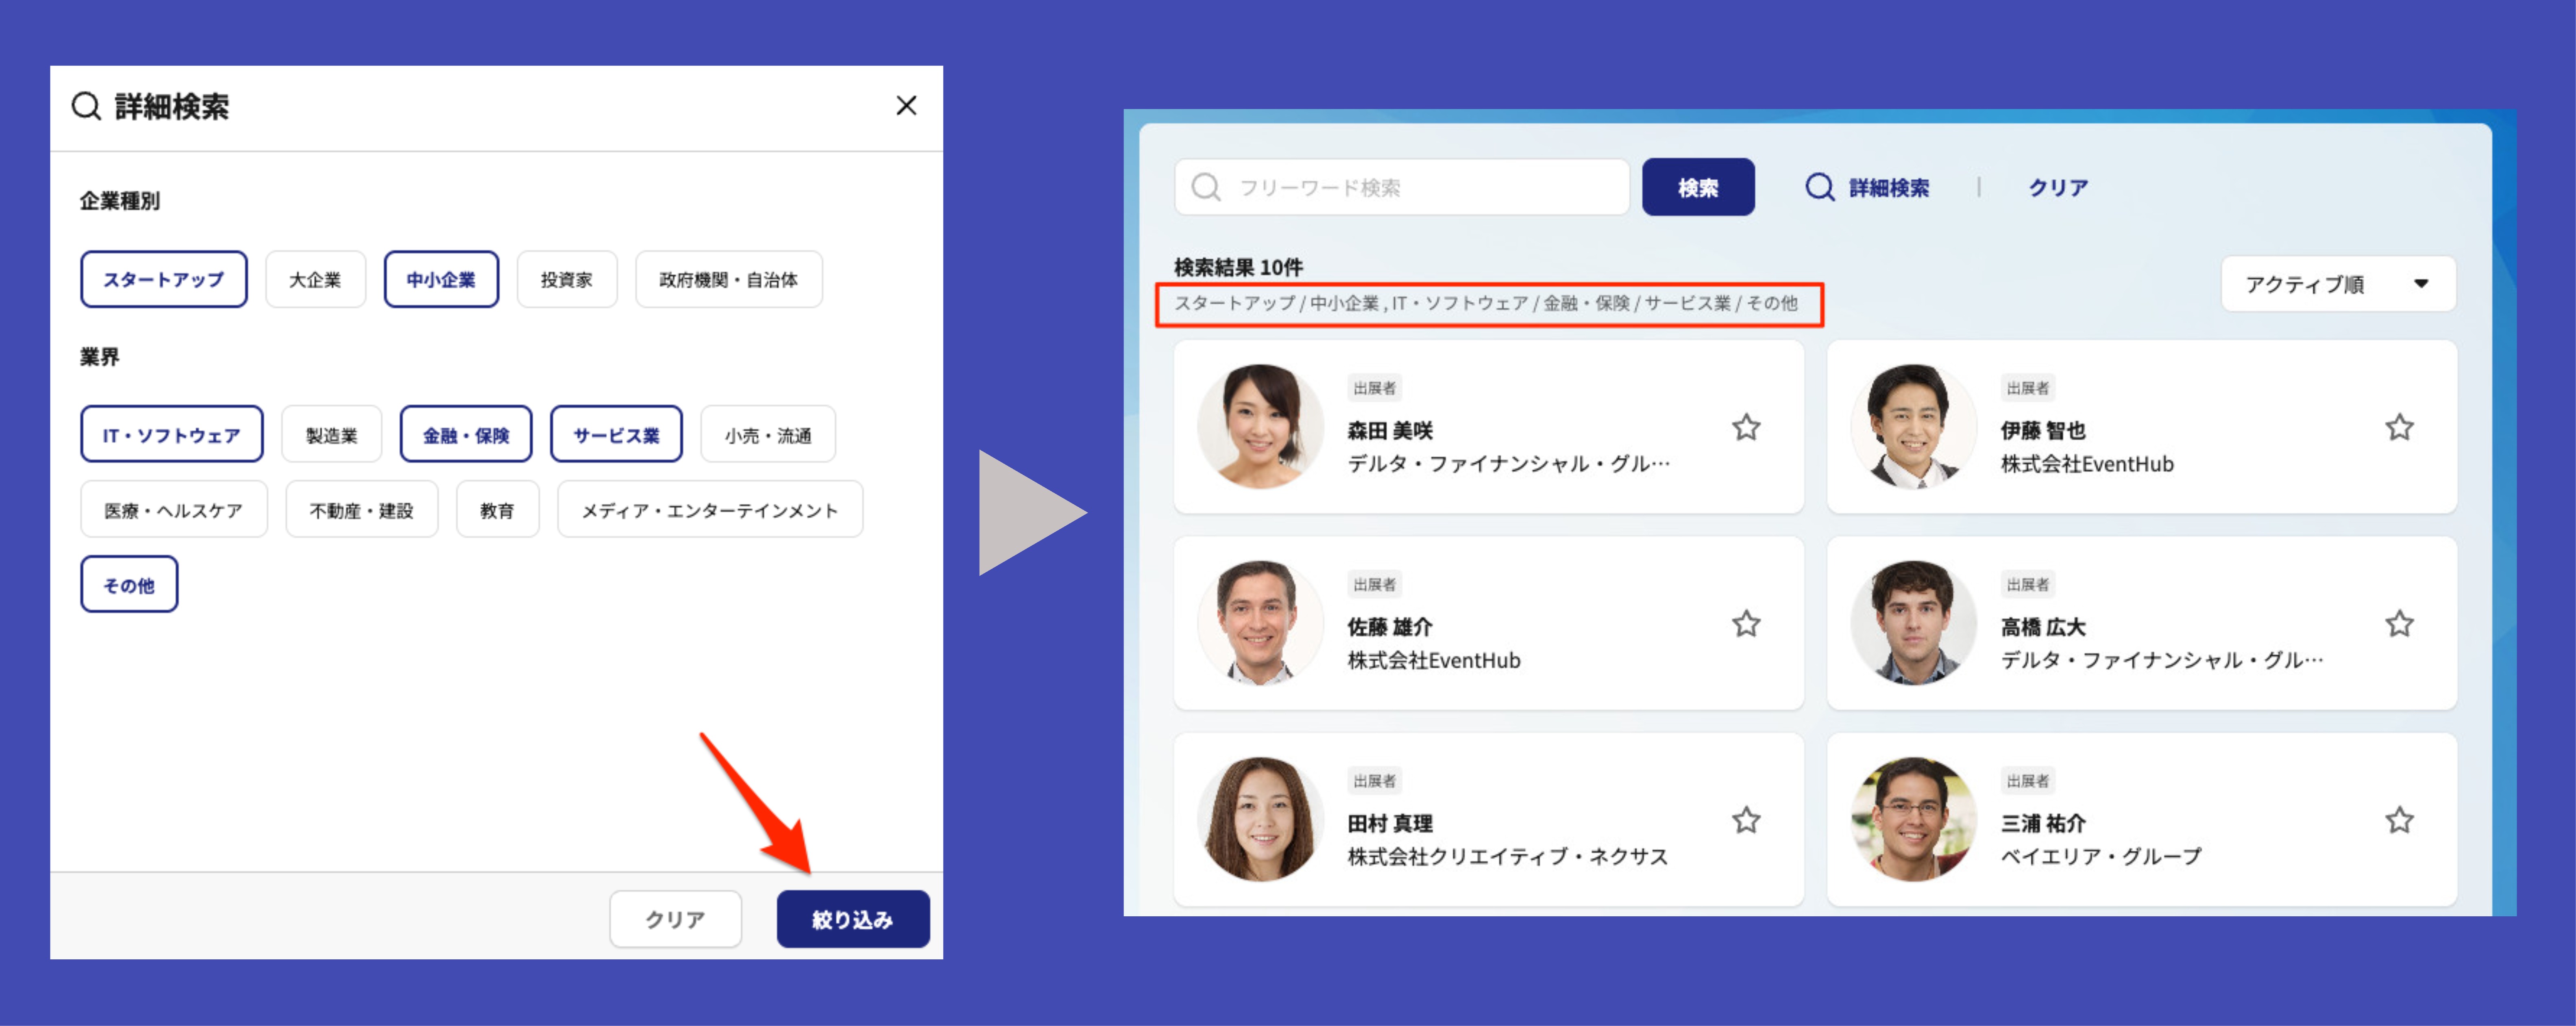This screenshot has height=1026, width=2576.
Task: Click the 出展者 tag on 森田 美咲's card
Action: click(1374, 388)
